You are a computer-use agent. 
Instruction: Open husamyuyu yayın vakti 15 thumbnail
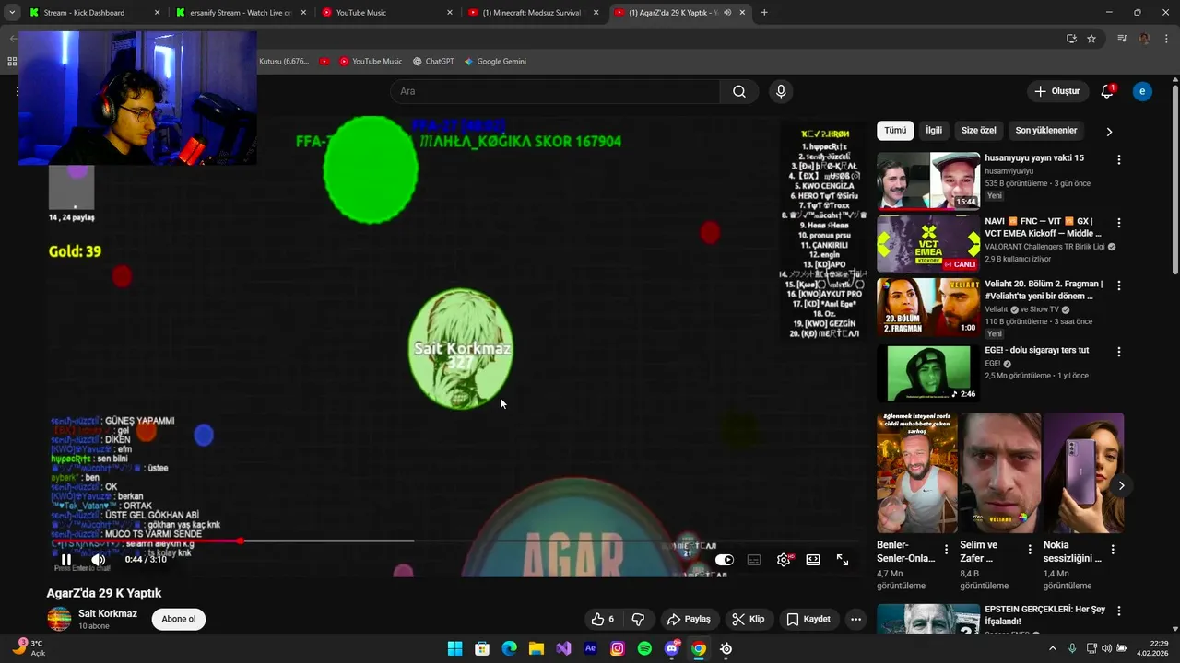[x=928, y=180]
